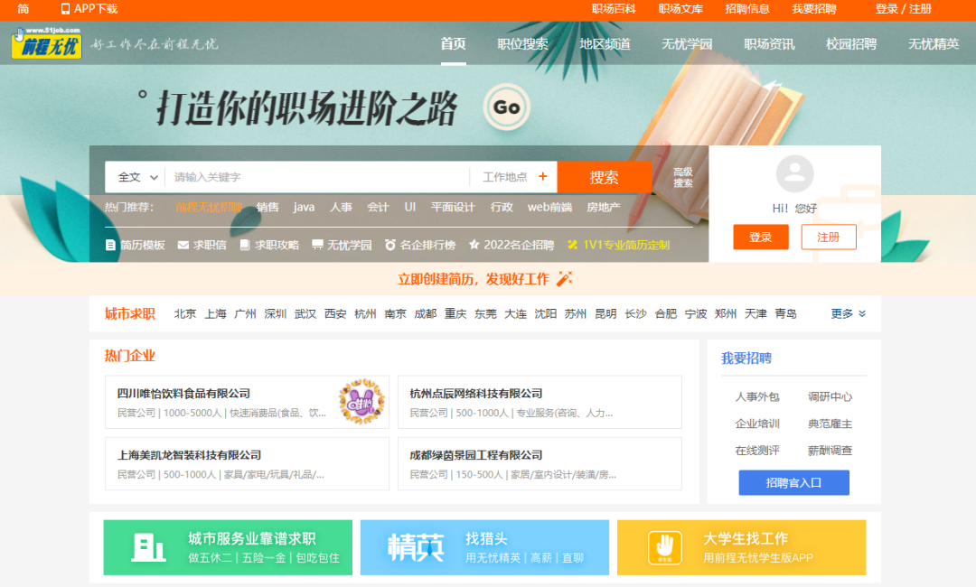Click 人事外包 in 我要招聘 panel
The height and width of the screenshot is (587, 976).
[757, 396]
